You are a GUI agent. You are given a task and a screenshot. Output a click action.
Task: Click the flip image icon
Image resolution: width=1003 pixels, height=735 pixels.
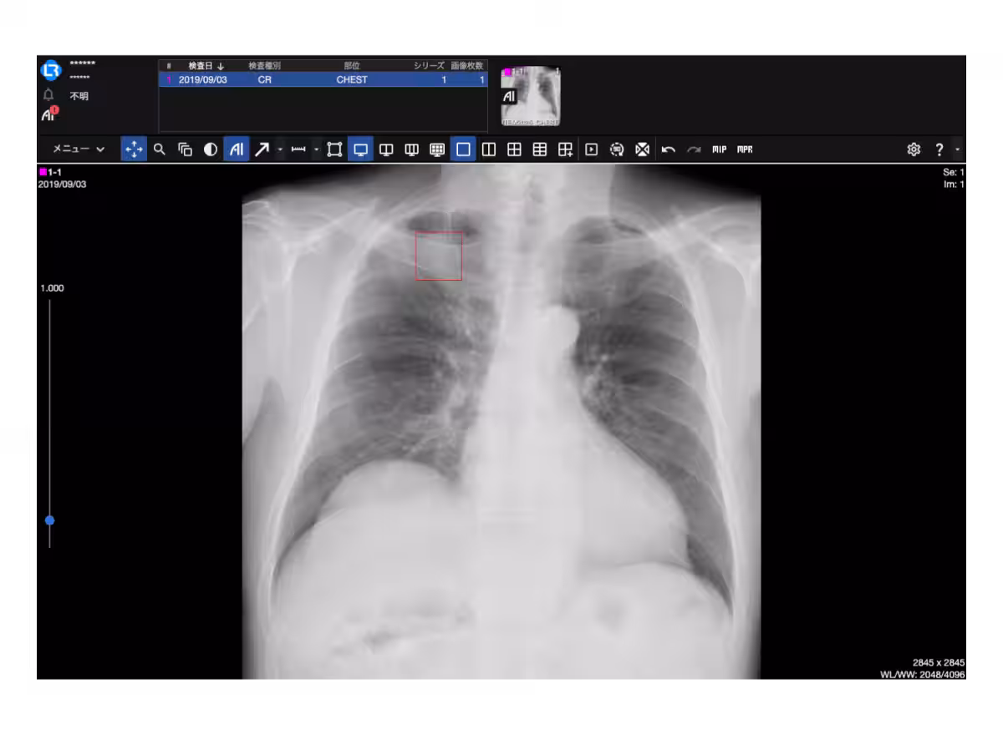(642, 150)
